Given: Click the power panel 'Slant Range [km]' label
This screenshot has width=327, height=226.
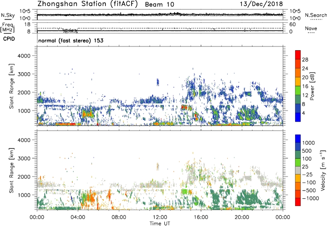Looking at the screenshot, I should (11, 86).
